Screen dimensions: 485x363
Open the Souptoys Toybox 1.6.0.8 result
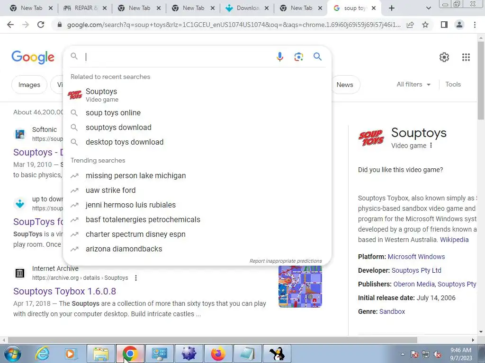[x=64, y=291]
